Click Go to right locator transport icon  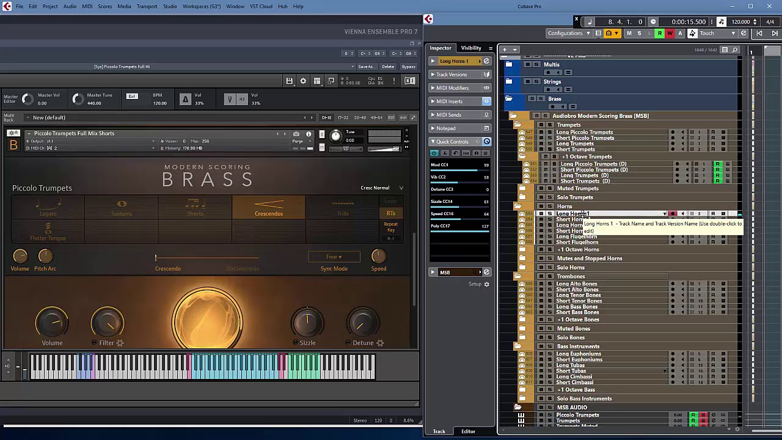[x=775, y=33]
